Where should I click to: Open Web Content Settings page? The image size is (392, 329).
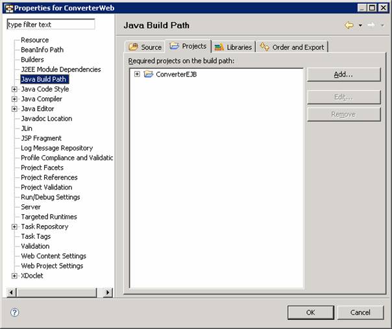pos(53,256)
